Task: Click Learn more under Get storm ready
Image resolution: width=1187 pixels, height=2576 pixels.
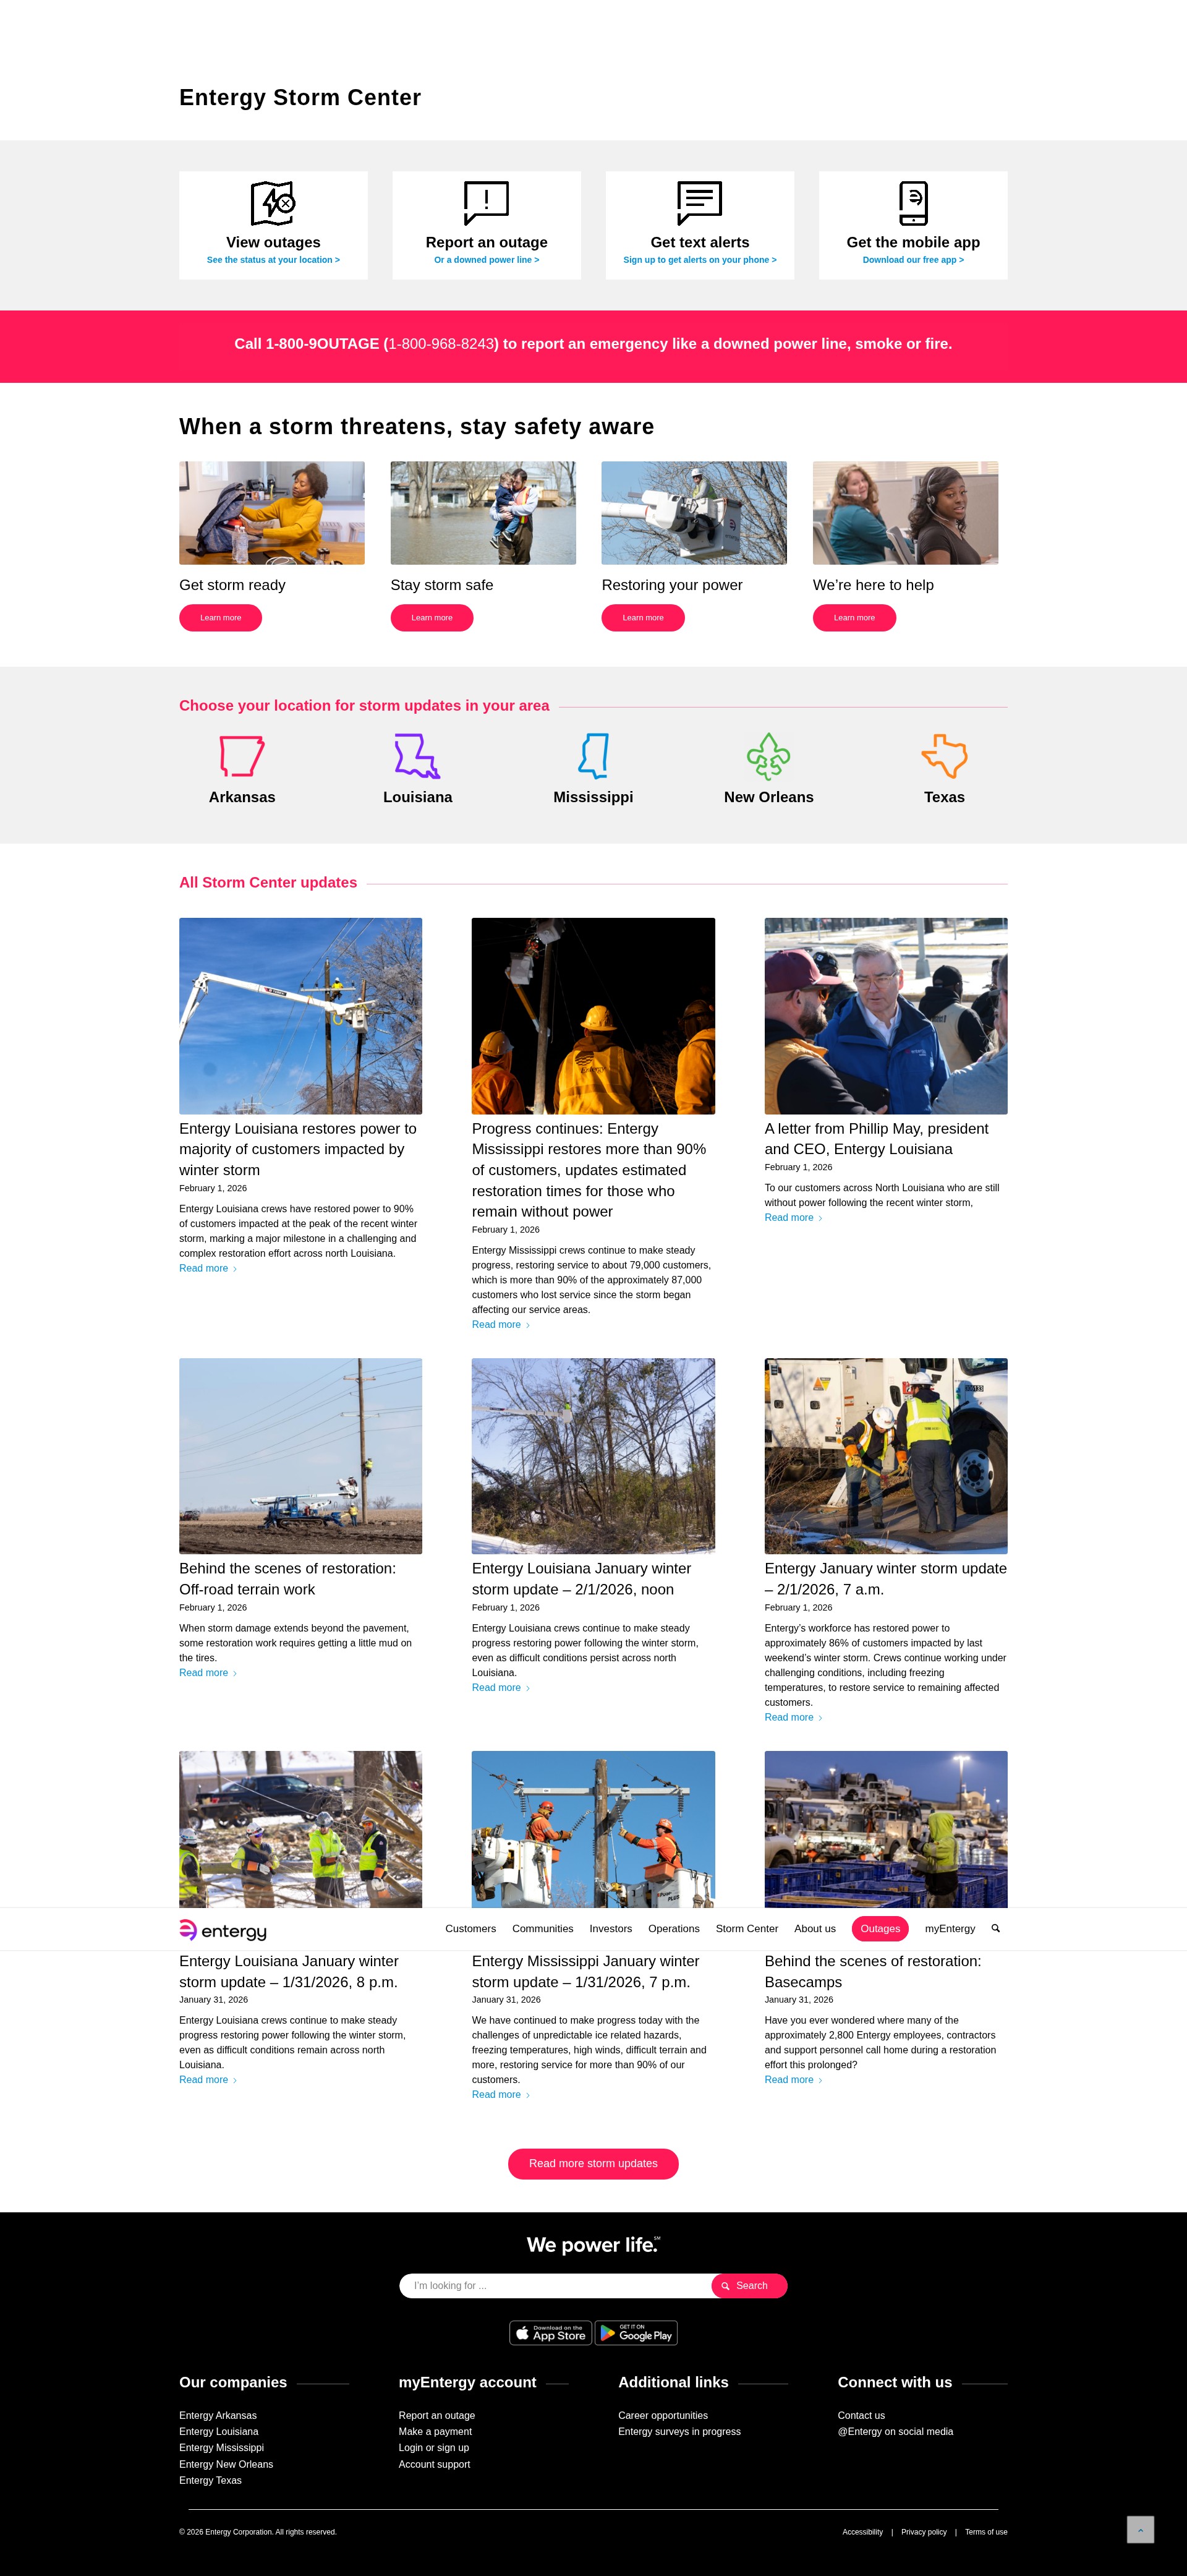Action: (x=220, y=617)
